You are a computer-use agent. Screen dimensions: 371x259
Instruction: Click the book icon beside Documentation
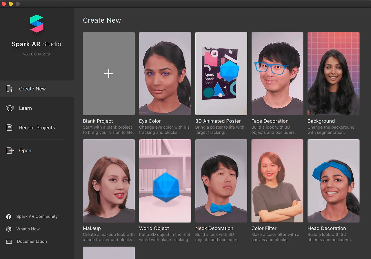(9, 242)
